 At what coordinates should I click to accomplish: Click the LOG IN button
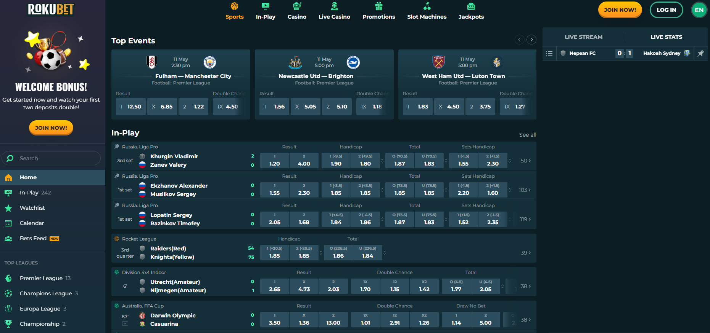(x=666, y=10)
